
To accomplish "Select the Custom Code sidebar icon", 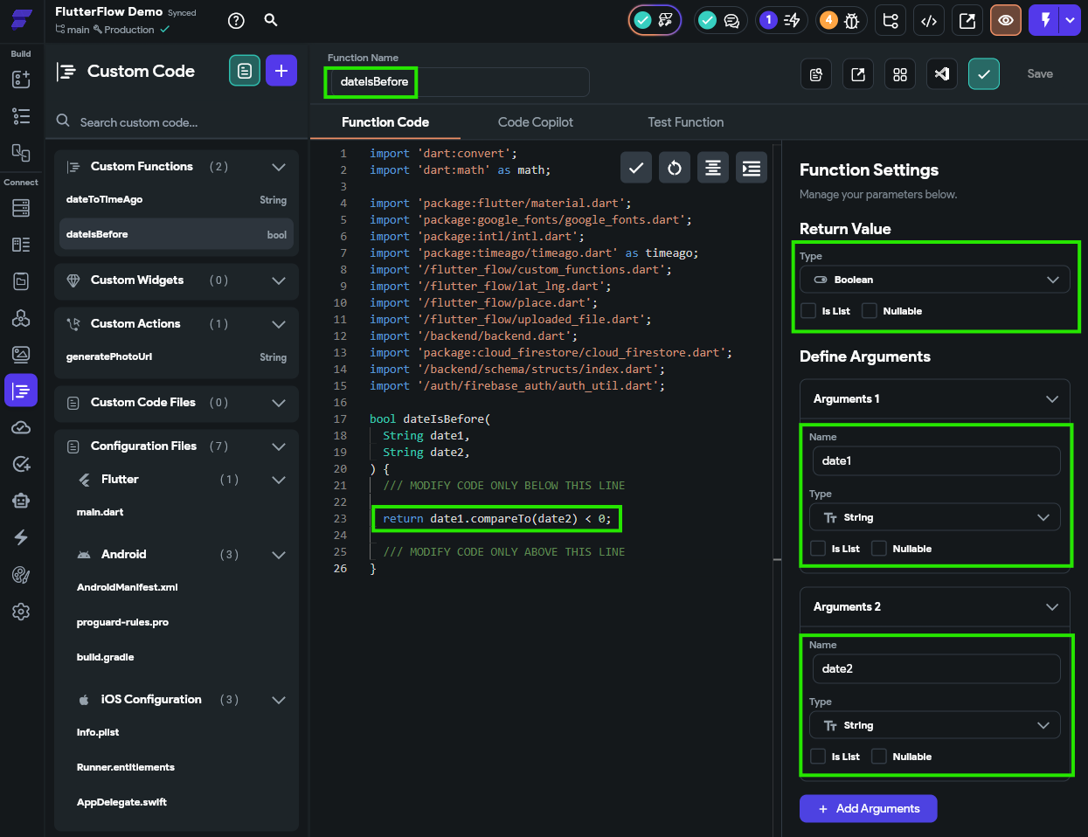I will [x=21, y=391].
